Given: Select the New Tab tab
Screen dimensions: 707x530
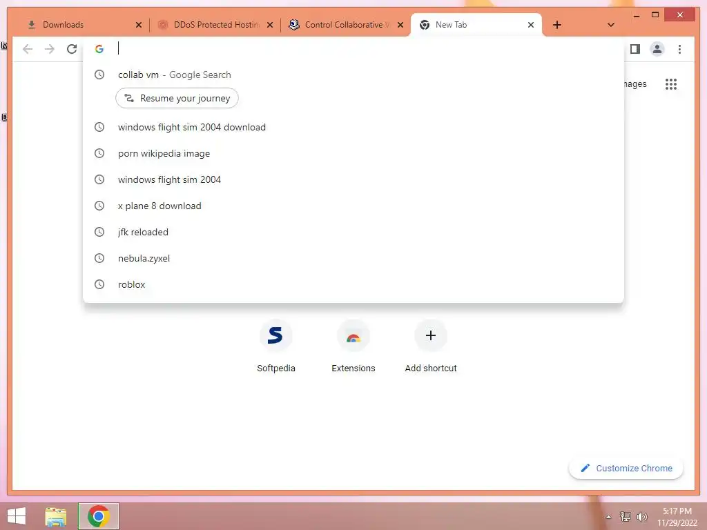Looking at the screenshot, I should (476, 25).
